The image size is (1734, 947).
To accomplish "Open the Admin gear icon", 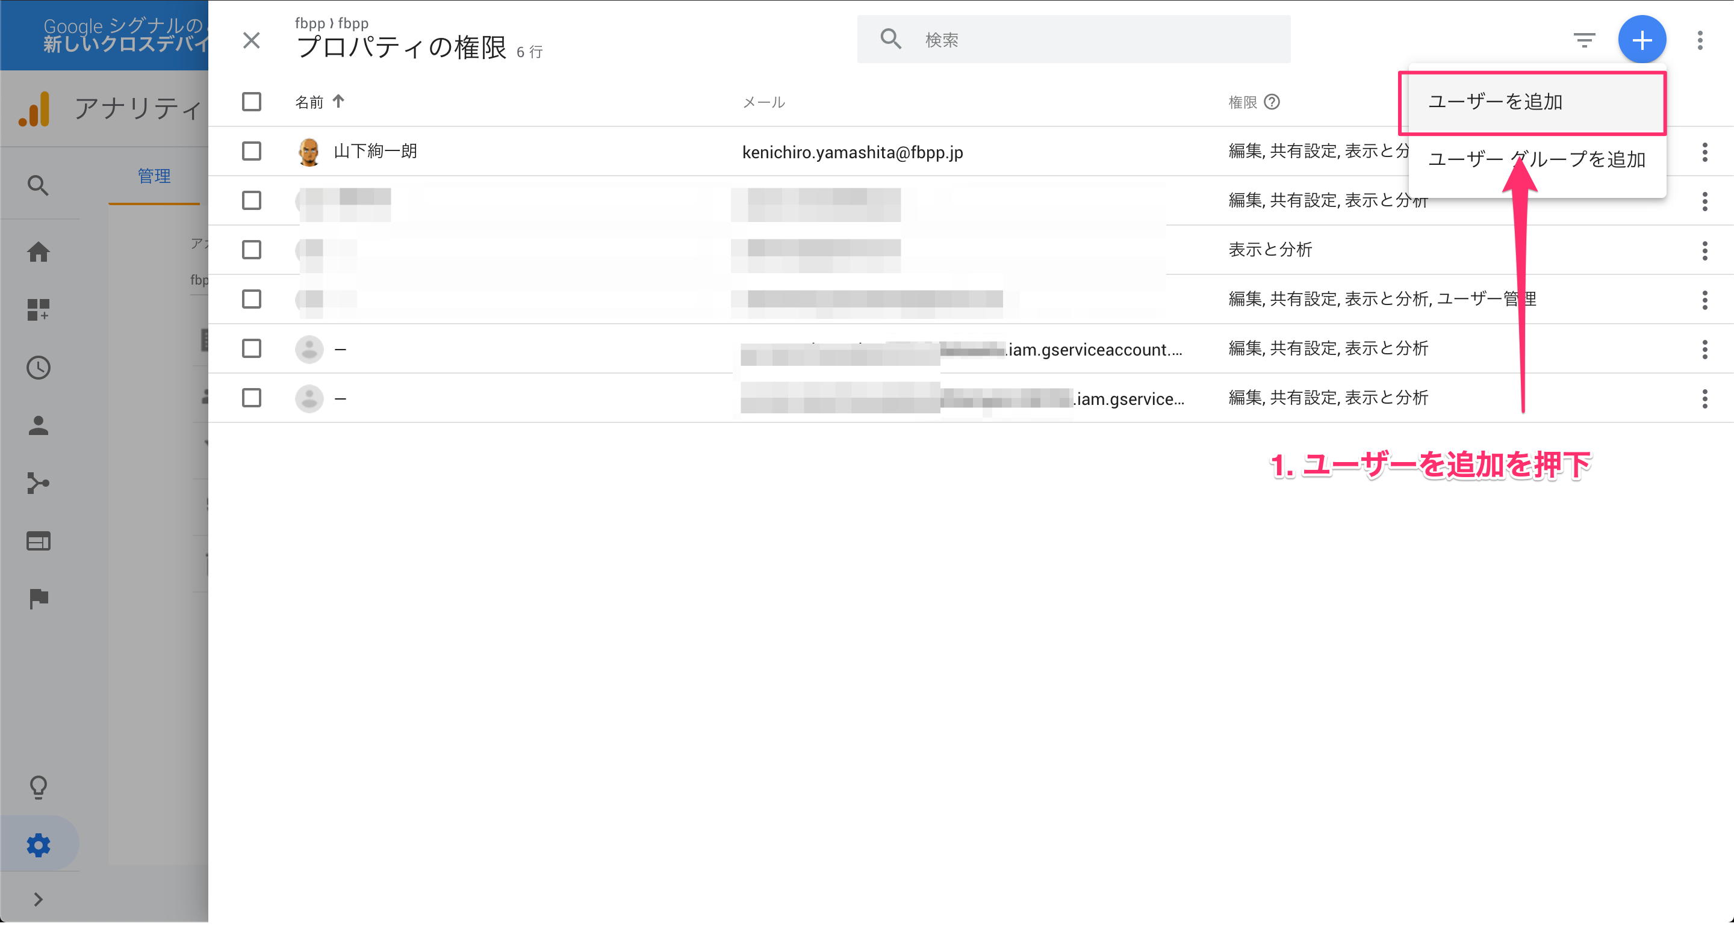I will pos(39,845).
